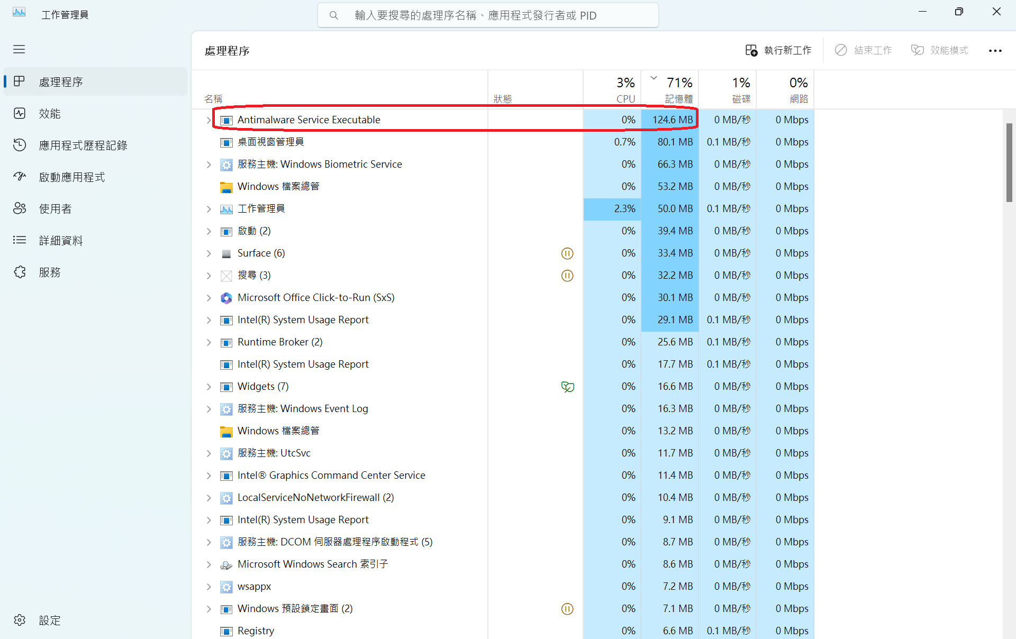This screenshot has width=1016, height=639.
Task: Click the efficiency leaf icon on Widgets row
Action: 567,387
